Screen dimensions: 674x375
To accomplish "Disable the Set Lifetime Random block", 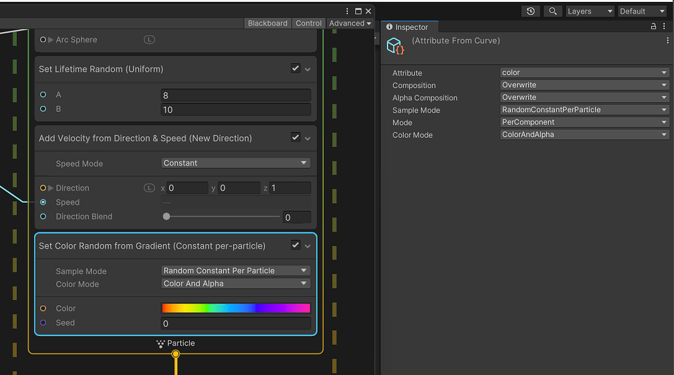I will [x=295, y=68].
